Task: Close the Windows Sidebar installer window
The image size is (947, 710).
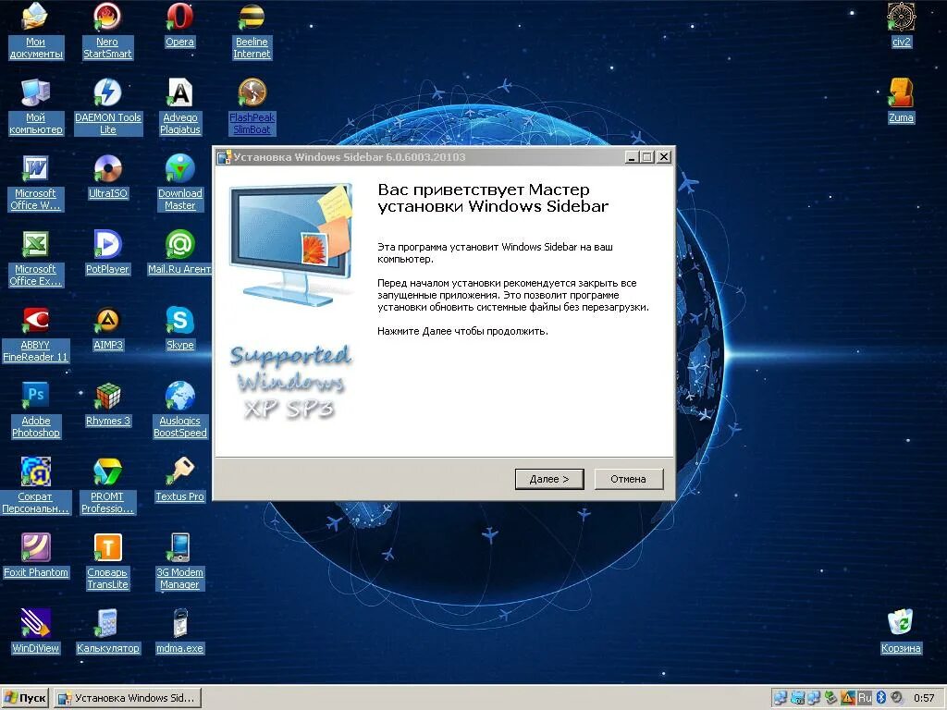Action: pyautogui.click(x=664, y=157)
